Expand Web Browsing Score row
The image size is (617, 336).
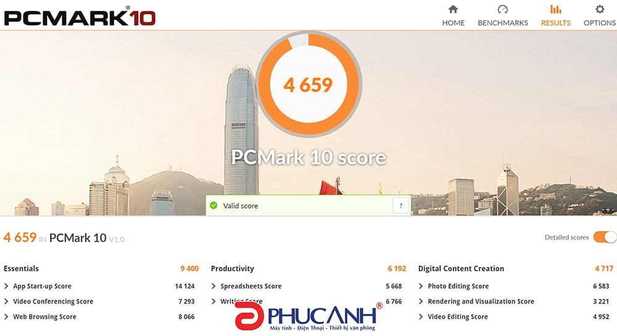coord(99,317)
